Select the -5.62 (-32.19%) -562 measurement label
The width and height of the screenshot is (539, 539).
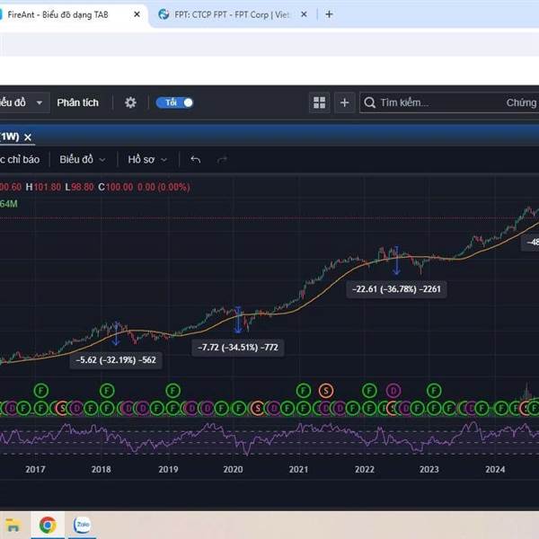click(116, 360)
